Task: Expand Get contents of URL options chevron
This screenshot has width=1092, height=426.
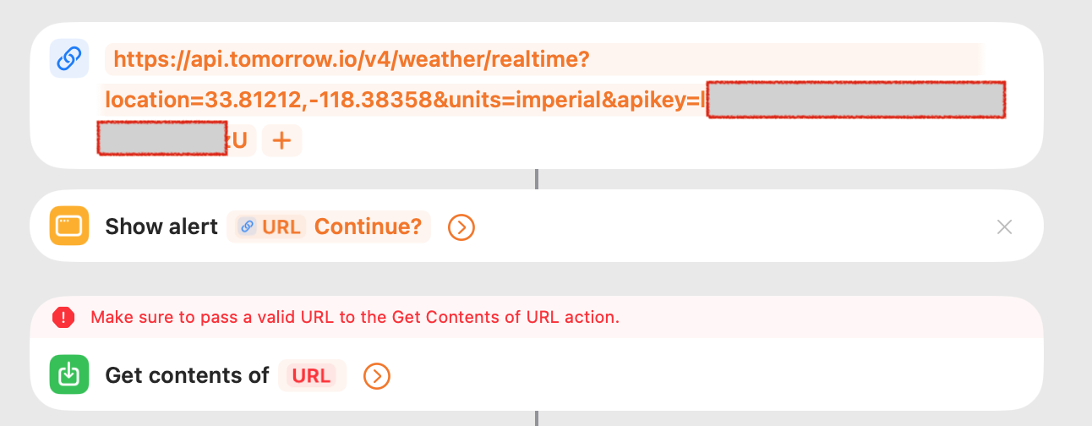Action: point(377,375)
